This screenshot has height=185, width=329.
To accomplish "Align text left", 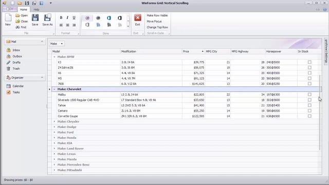I will (61, 25).
